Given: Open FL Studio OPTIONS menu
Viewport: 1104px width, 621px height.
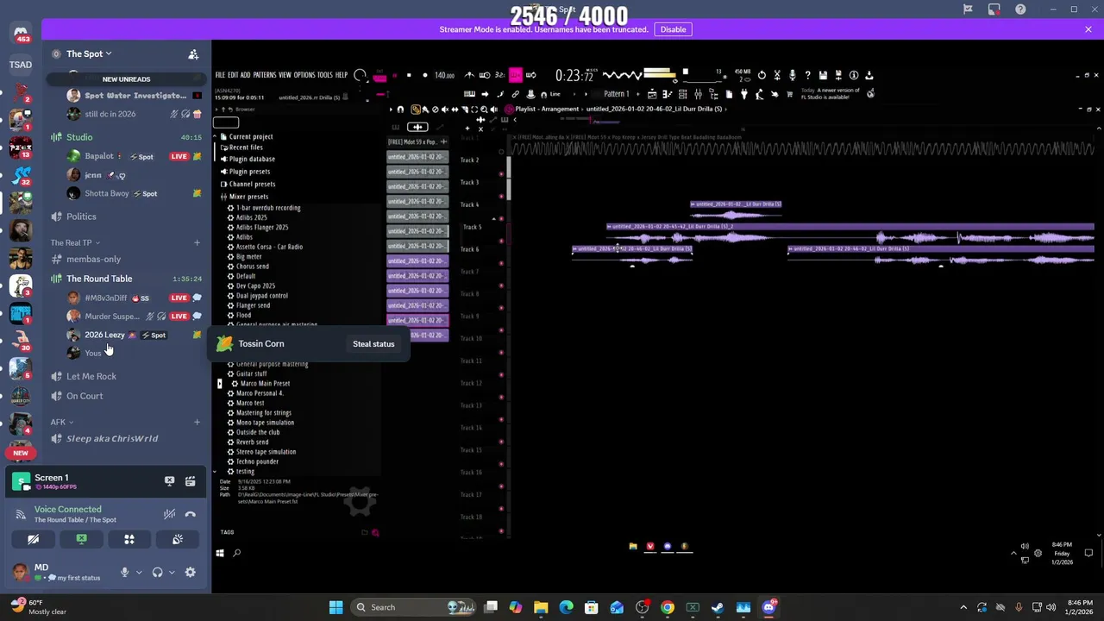Looking at the screenshot, I should tap(304, 75).
